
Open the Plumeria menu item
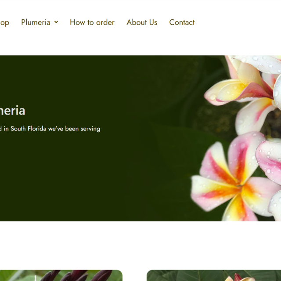click(x=36, y=22)
